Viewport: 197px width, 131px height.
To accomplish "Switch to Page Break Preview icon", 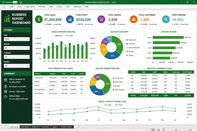I will (164, 130).
